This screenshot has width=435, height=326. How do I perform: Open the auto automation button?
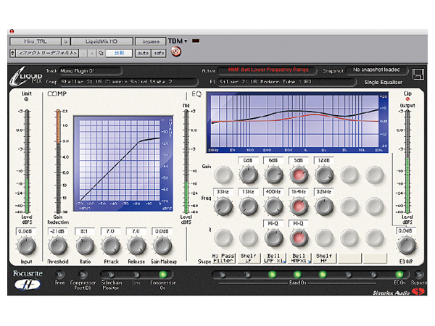[143, 53]
